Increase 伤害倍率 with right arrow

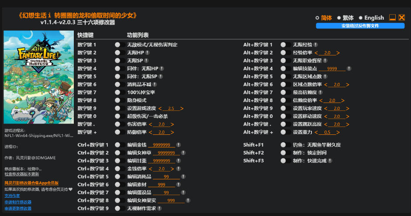point(172,124)
